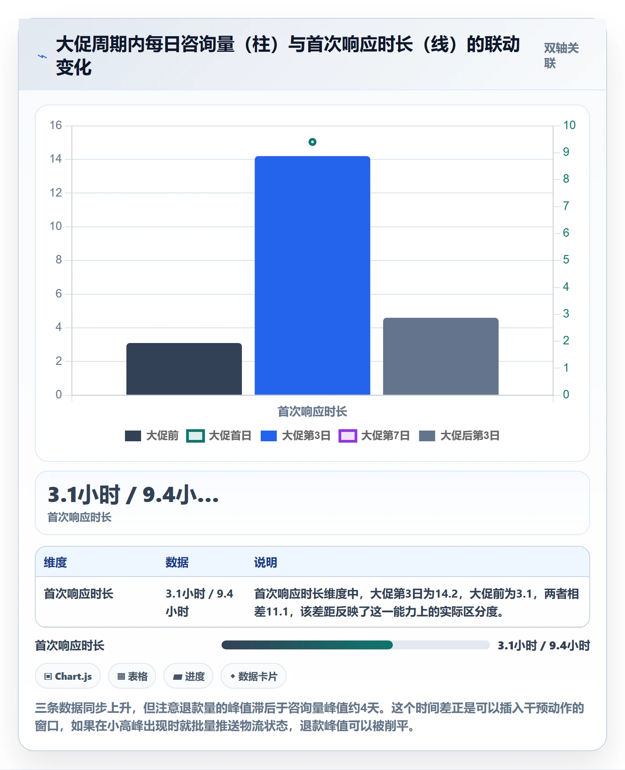Viewport: 625px width, 770px height.
Task: Click the table description mentioning 两者相差11.1
Action: click(x=417, y=603)
